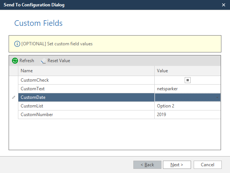The height and width of the screenshot is (173, 230).
Task: Edit the CustomText netsparker value field
Action: (x=187, y=89)
